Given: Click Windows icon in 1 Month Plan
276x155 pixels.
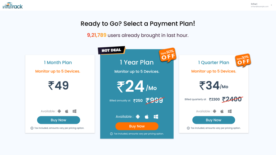Looking at the screenshot, I should pos(74,111).
